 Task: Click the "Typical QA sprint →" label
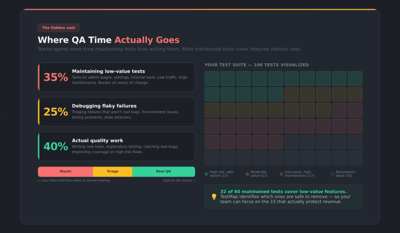coord(179,180)
